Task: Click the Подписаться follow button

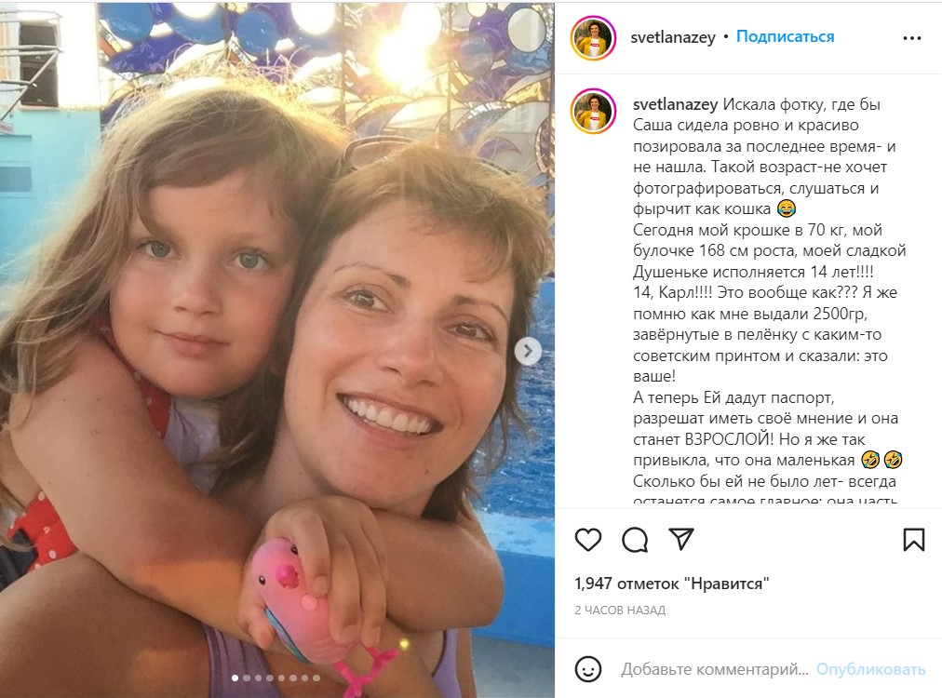Action: tap(785, 37)
